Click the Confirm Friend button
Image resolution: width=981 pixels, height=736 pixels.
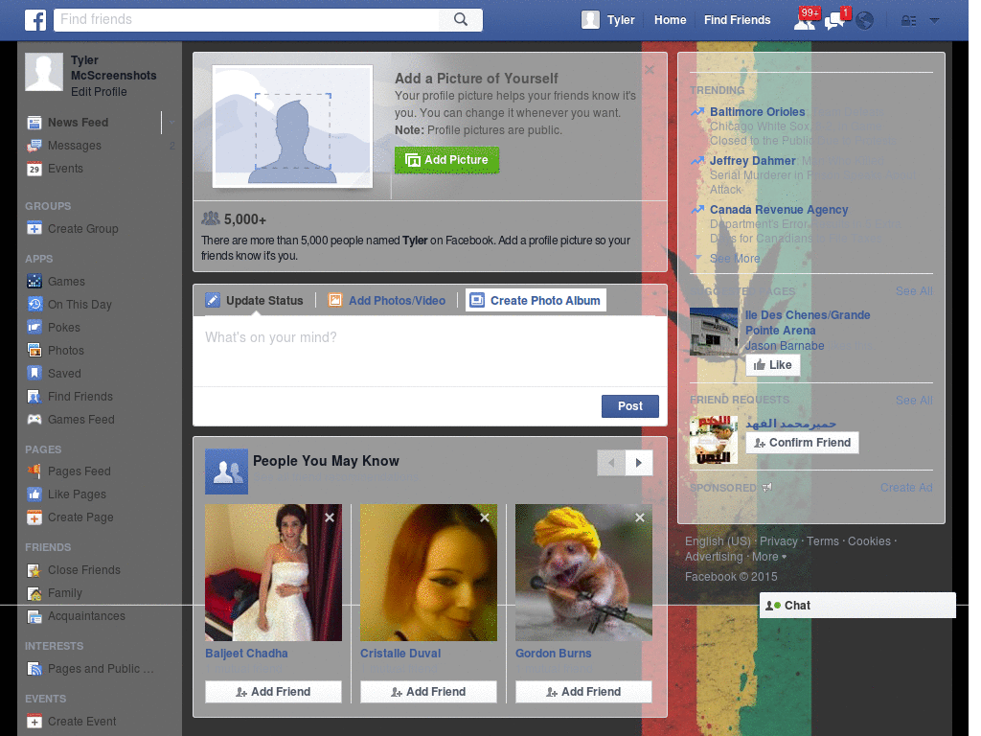pyautogui.click(x=803, y=443)
